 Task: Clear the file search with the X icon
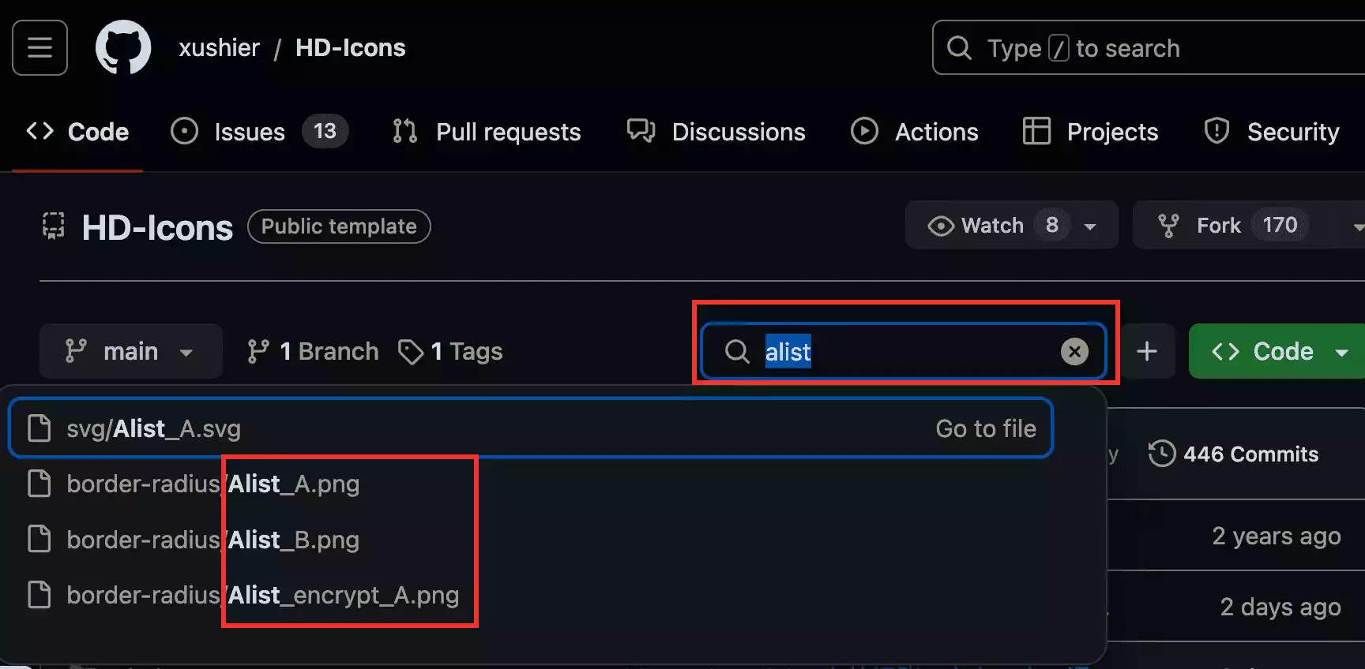1074,351
